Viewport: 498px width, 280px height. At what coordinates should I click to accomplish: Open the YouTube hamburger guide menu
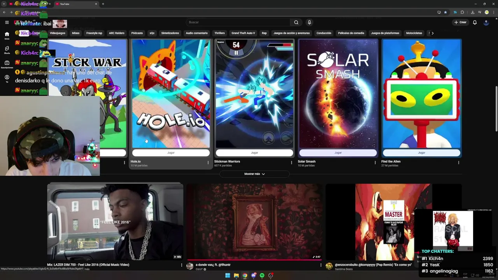point(7,23)
